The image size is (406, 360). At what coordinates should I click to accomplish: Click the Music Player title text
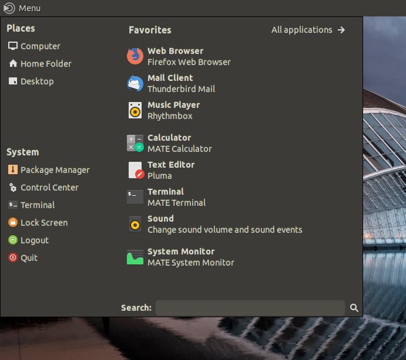point(174,105)
